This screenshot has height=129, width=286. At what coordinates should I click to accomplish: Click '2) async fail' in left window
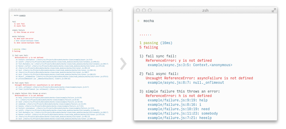point(20,26)
